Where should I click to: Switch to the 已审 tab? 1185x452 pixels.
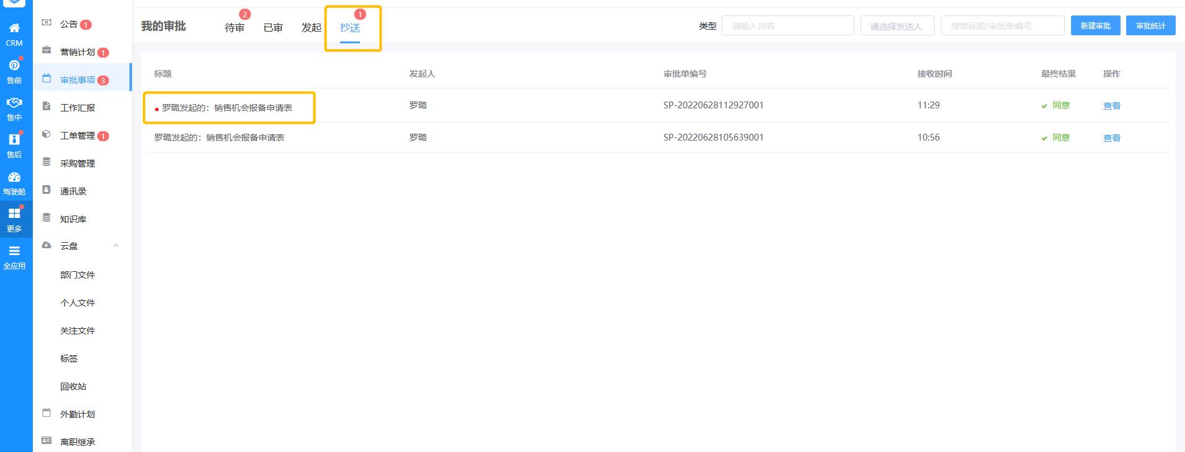pyautogui.click(x=273, y=27)
